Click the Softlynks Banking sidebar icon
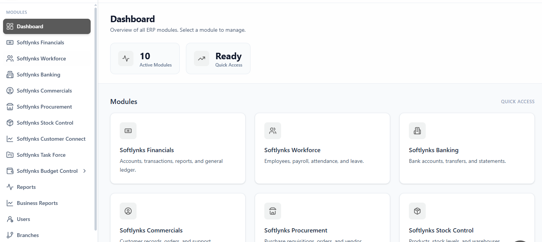Viewport: 542px width, 242px height. point(10,75)
